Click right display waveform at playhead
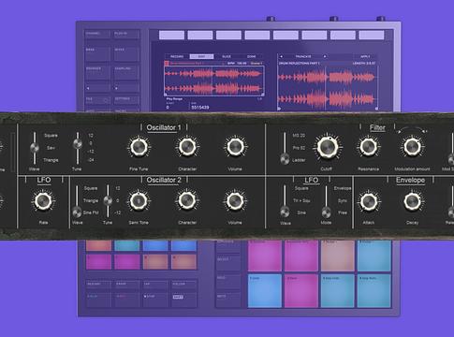Screen dimensions: 454x337 click(x=326, y=88)
